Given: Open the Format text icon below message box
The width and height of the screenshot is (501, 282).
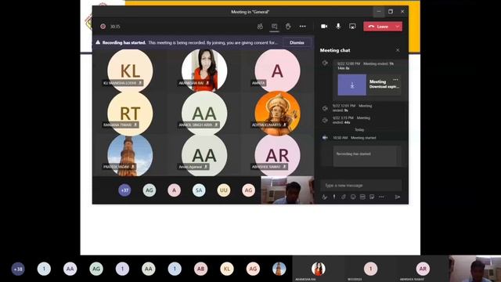Looking at the screenshot, I should point(325,197).
